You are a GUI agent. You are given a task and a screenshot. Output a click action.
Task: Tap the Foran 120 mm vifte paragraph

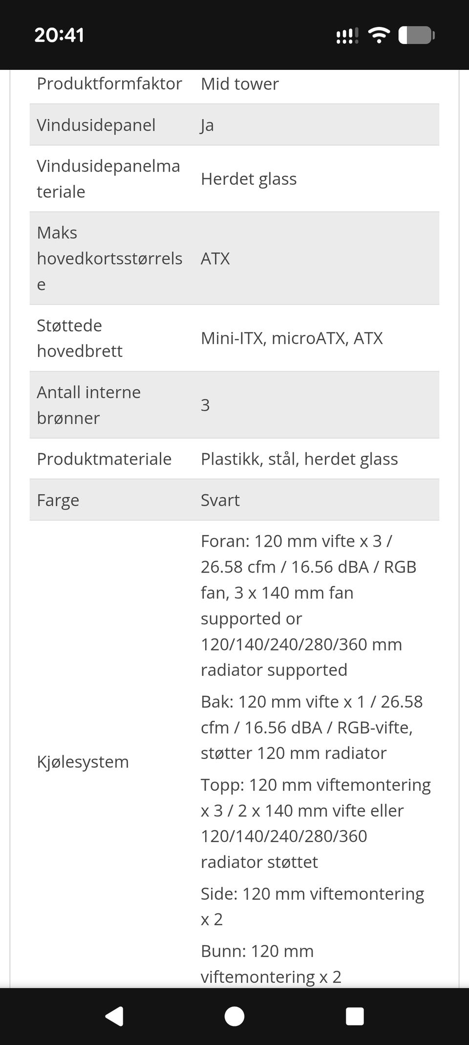point(308,605)
